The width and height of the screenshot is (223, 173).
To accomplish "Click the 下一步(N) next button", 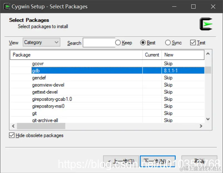I will click(158, 161).
